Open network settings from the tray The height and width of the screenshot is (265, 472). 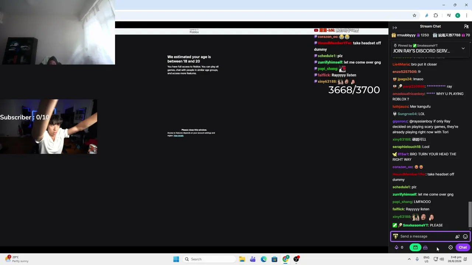click(x=435, y=259)
